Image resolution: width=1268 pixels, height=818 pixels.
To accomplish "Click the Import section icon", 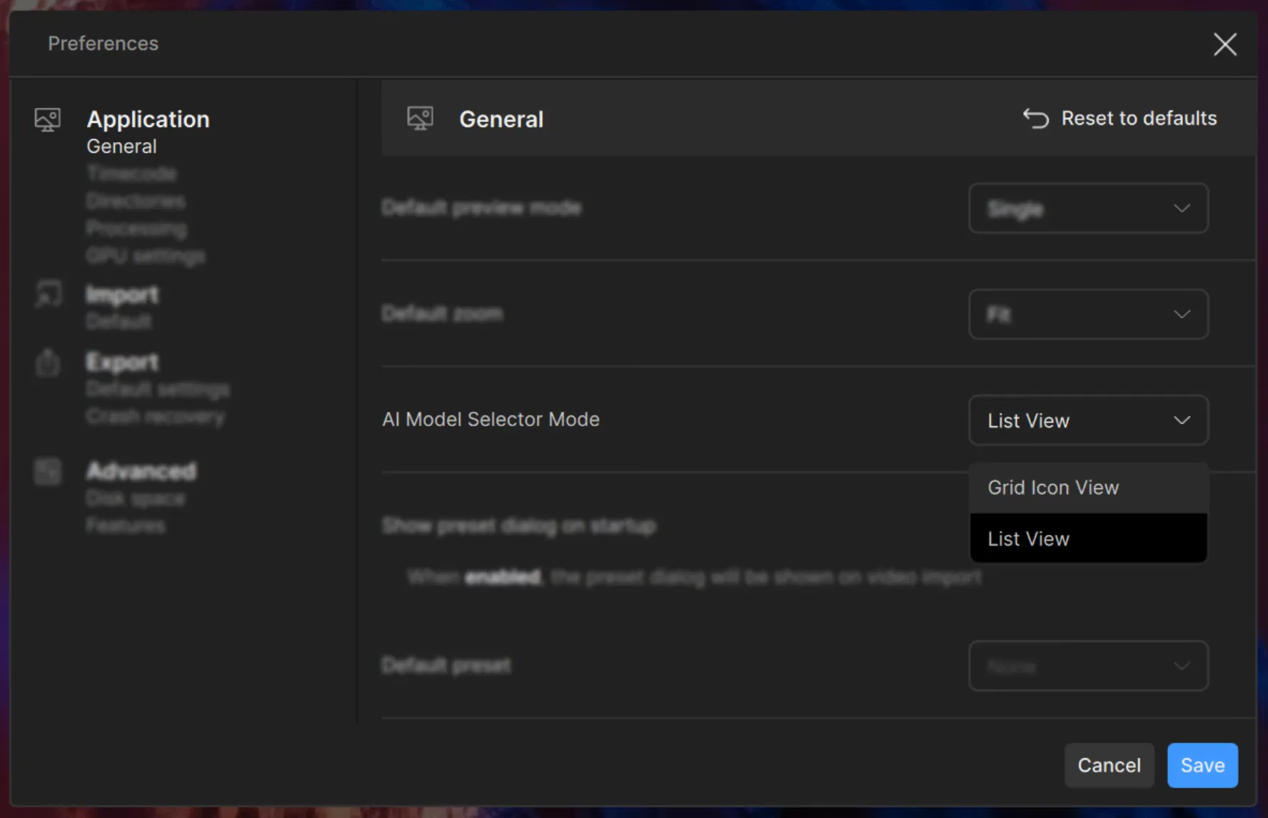I will click(48, 294).
